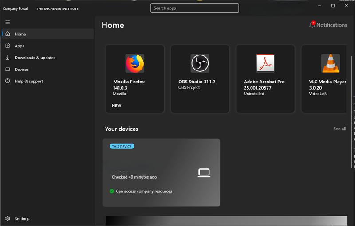Open the Apps section
Screen dimensions: 355x226
click(x=19, y=46)
